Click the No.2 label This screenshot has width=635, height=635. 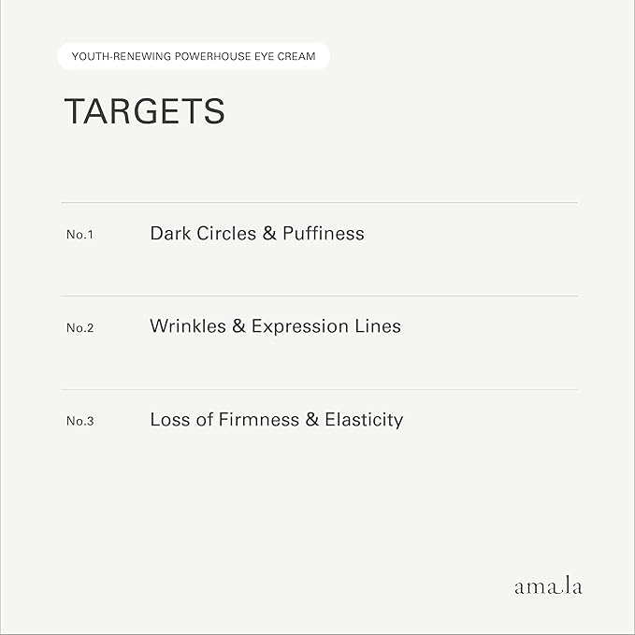point(79,328)
